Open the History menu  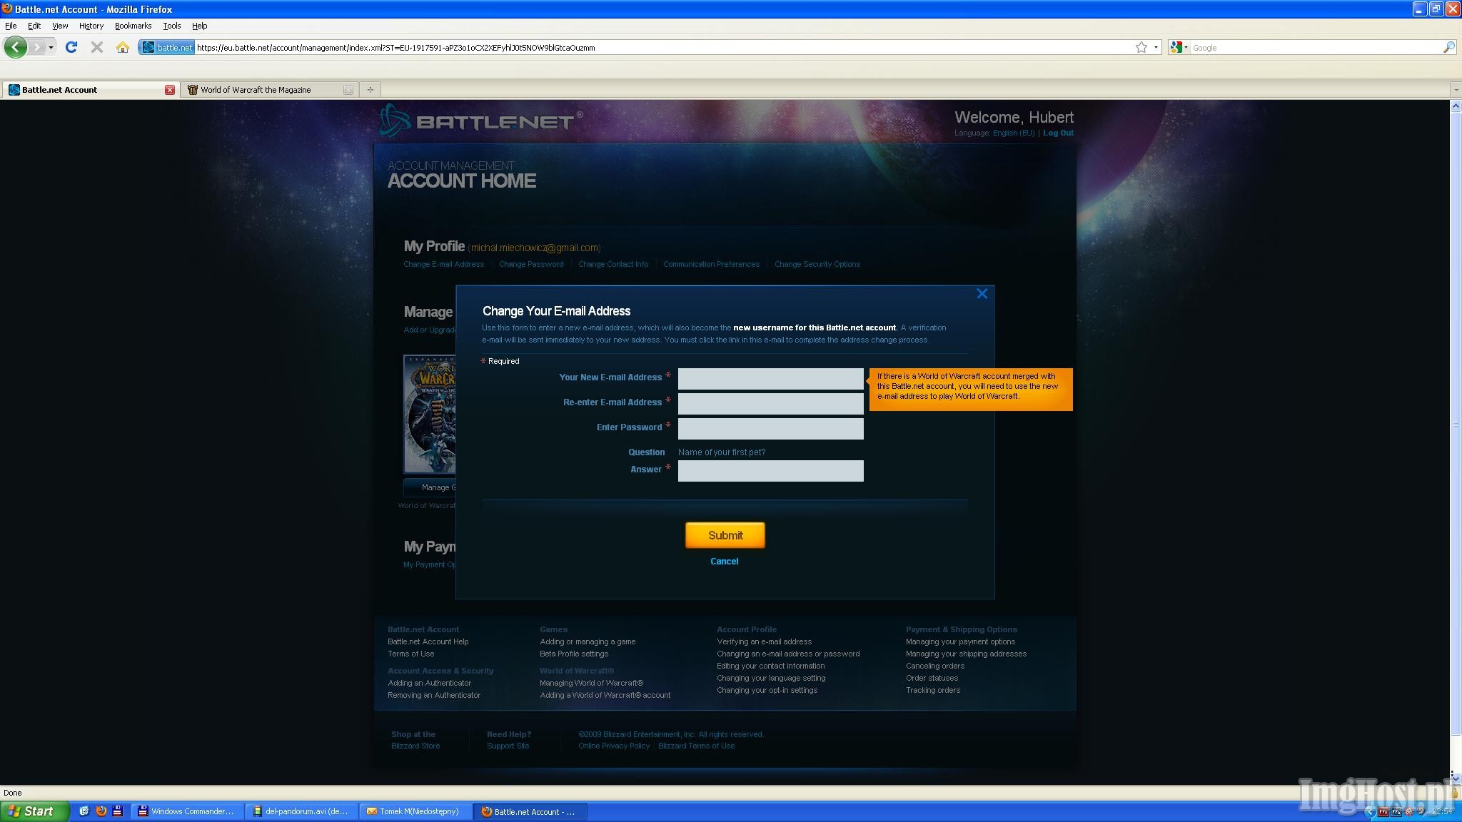coord(91,26)
